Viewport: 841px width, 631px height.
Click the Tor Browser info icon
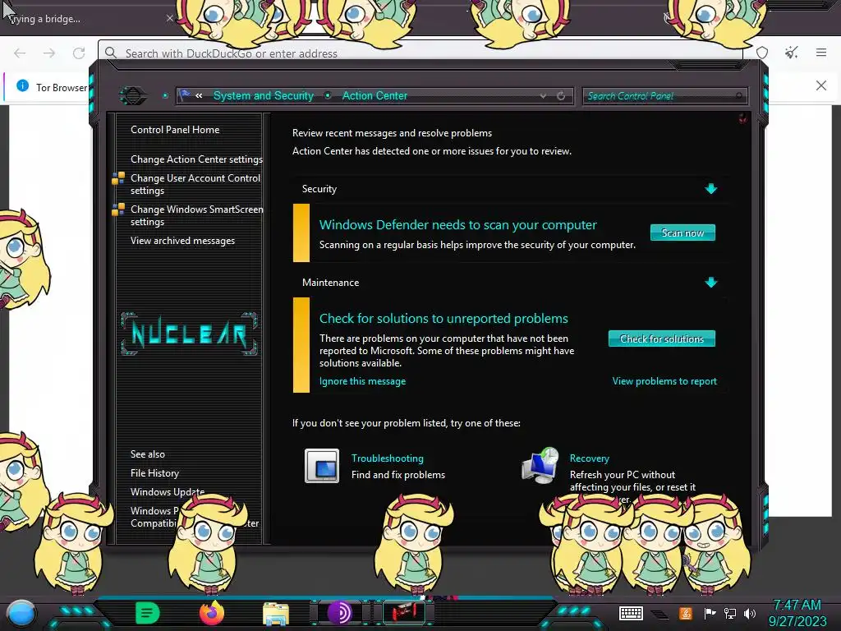pos(22,85)
